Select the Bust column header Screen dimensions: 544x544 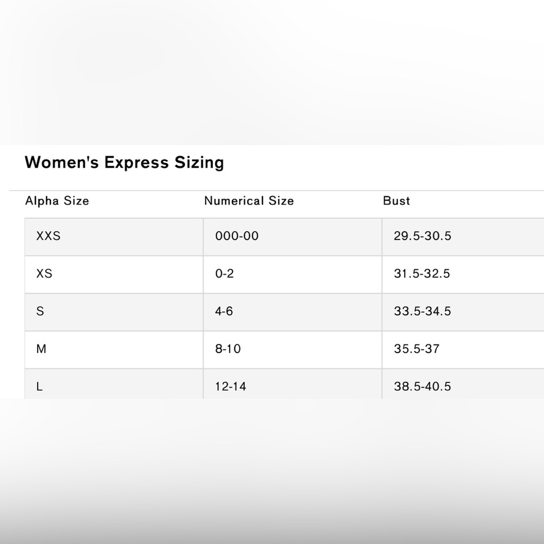pyautogui.click(x=396, y=201)
